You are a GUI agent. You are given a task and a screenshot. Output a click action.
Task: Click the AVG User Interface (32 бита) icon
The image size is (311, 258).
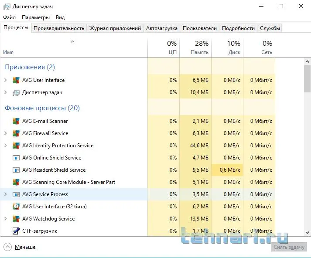16,207
